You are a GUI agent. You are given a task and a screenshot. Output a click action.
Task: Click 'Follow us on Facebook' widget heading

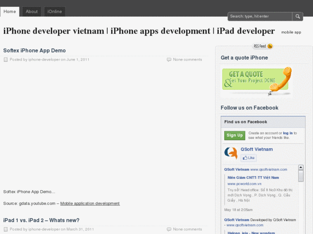point(249,108)
